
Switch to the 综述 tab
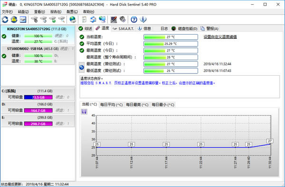click(85, 28)
